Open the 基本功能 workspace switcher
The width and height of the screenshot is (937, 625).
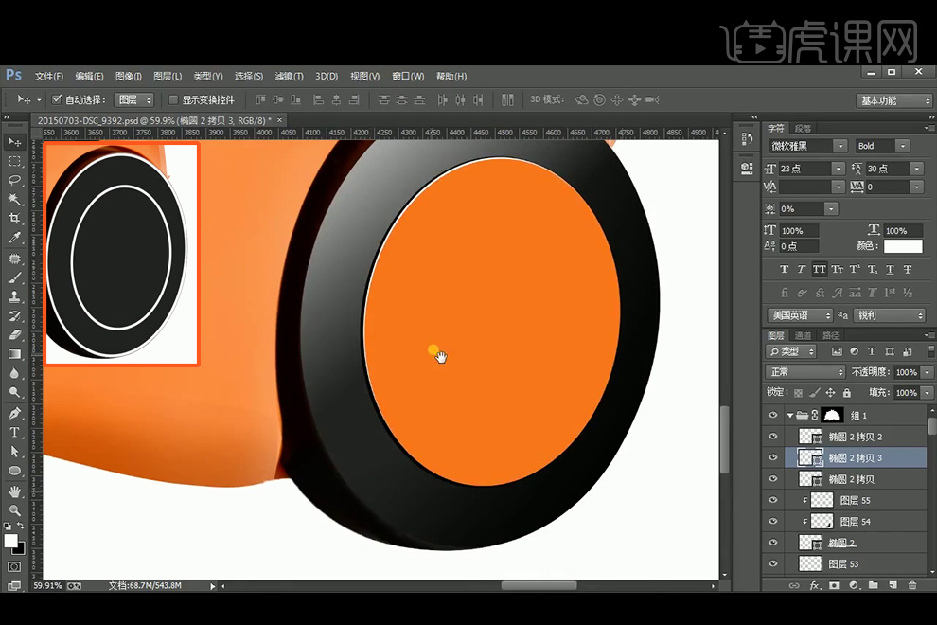click(x=894, y=100)
